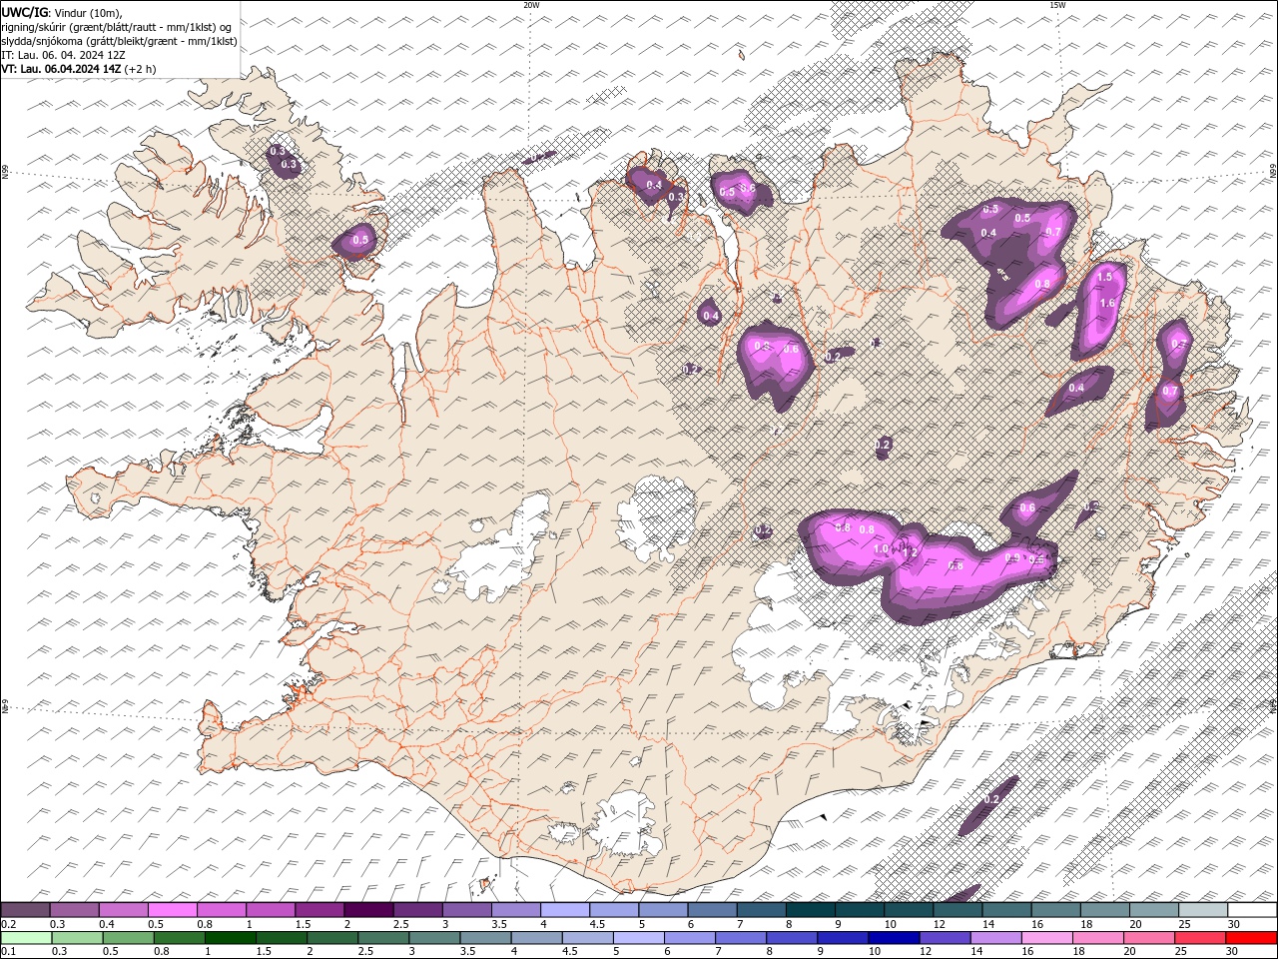
Task: Select the bright red 30 swatch in lower legend
Action: 1252,938
